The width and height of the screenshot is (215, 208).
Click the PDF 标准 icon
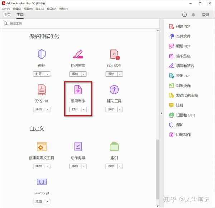115,55
